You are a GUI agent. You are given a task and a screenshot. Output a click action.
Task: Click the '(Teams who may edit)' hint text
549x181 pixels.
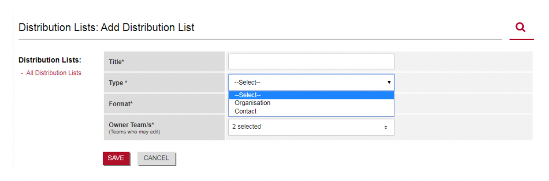(x=134, y=132)
